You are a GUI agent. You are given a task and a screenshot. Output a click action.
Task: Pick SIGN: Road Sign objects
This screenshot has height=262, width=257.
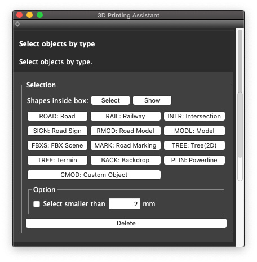click(57, 131)
